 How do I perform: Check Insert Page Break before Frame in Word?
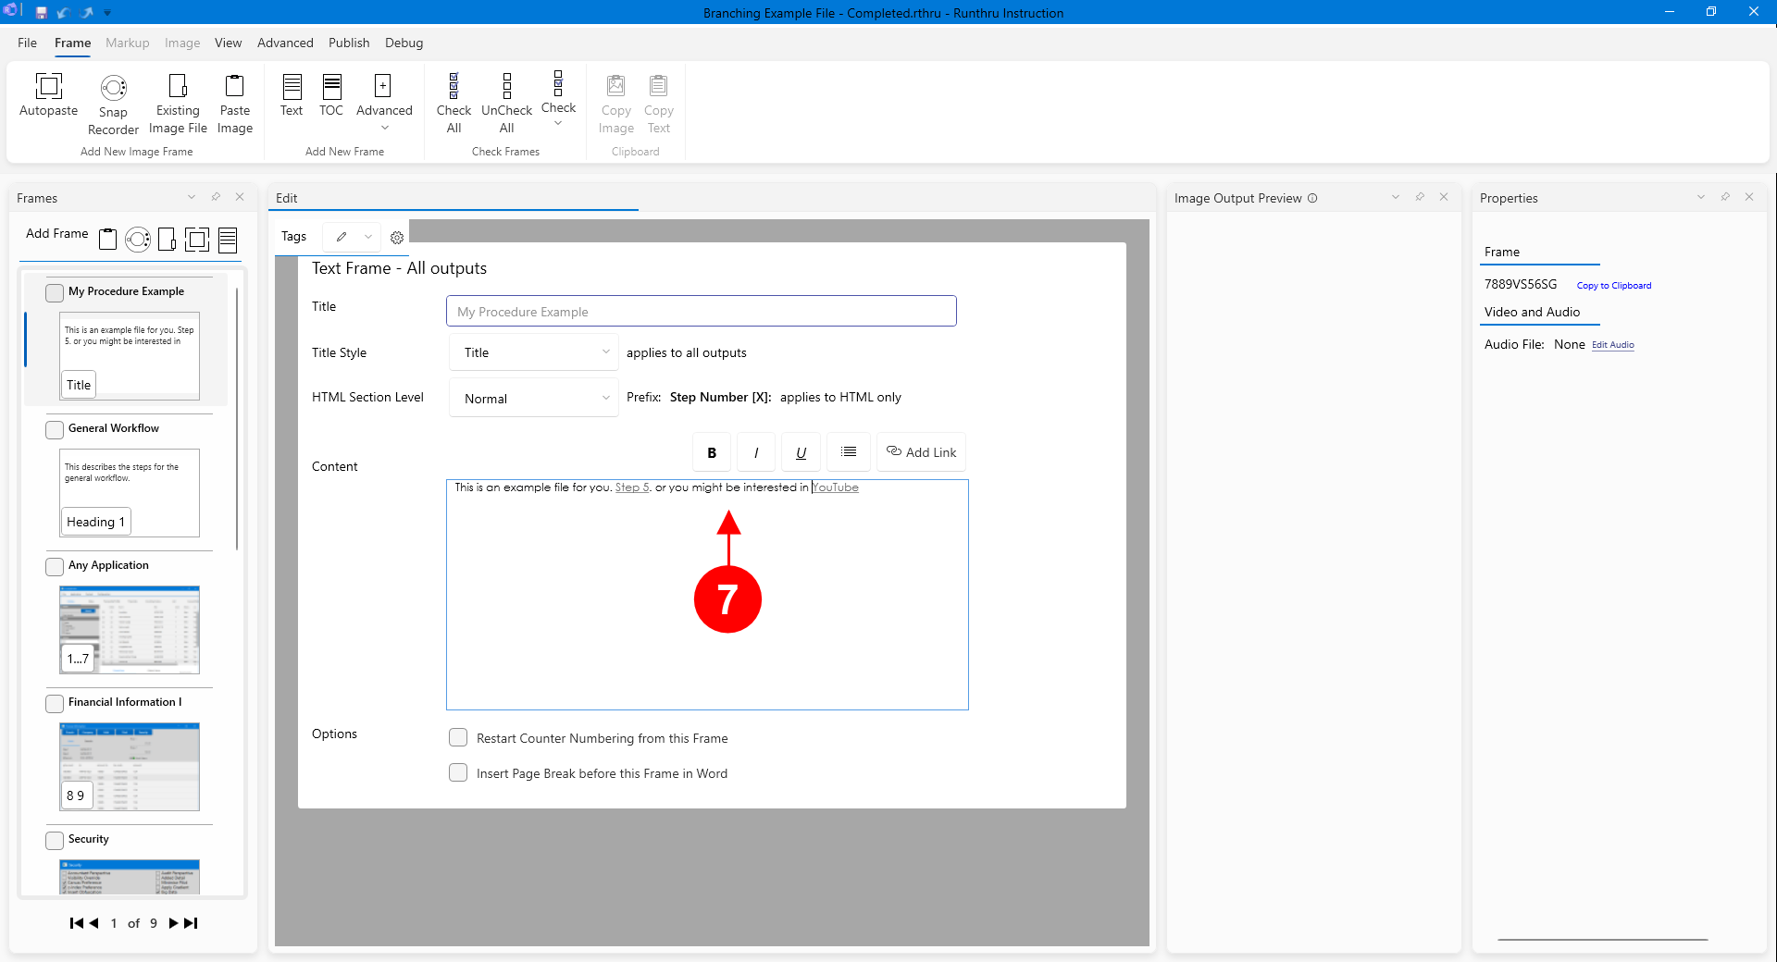click(x=458, y=773)
